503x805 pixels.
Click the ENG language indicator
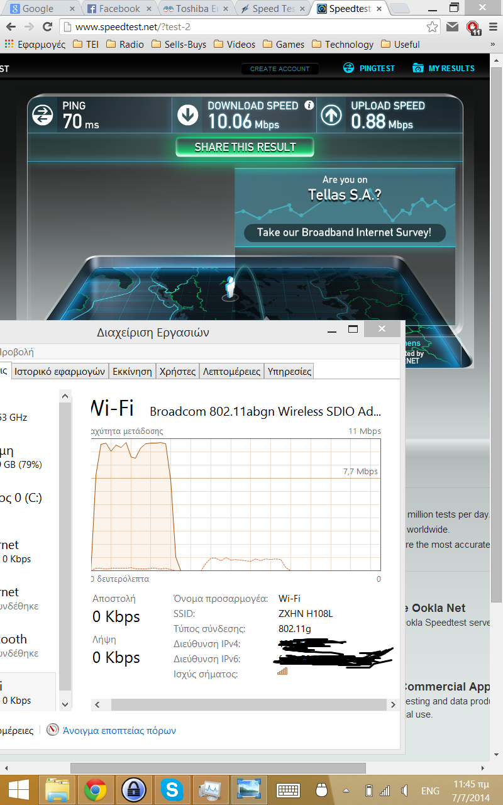[x=430, y=791]
